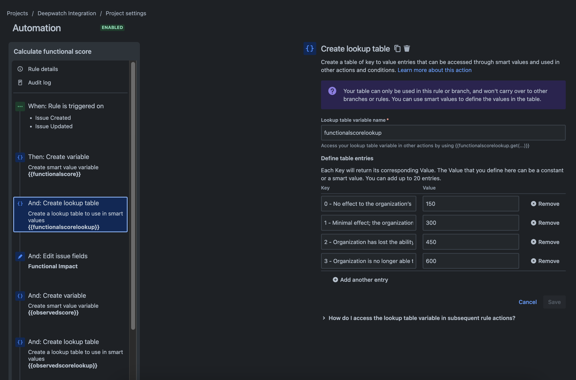Delete the component with trash icon
The height and width of the screenshot is (380, 576).
407,48
